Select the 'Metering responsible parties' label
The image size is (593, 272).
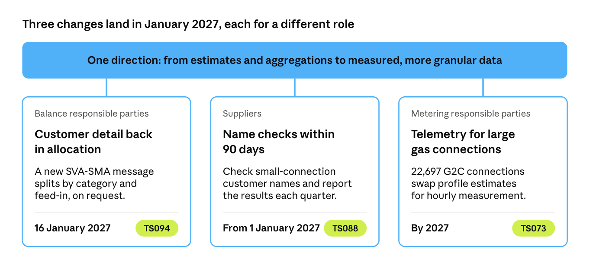(x=471, y=114)
